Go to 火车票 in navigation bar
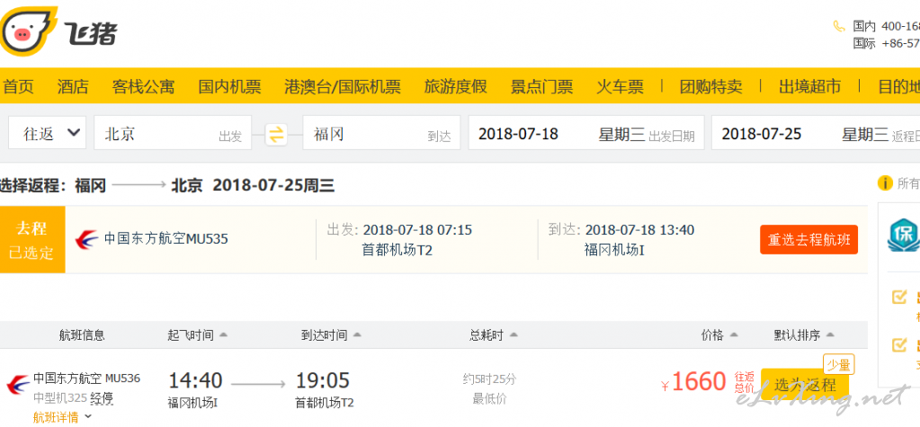The height and width of the screenshot is (427, 920). point(620,86)
